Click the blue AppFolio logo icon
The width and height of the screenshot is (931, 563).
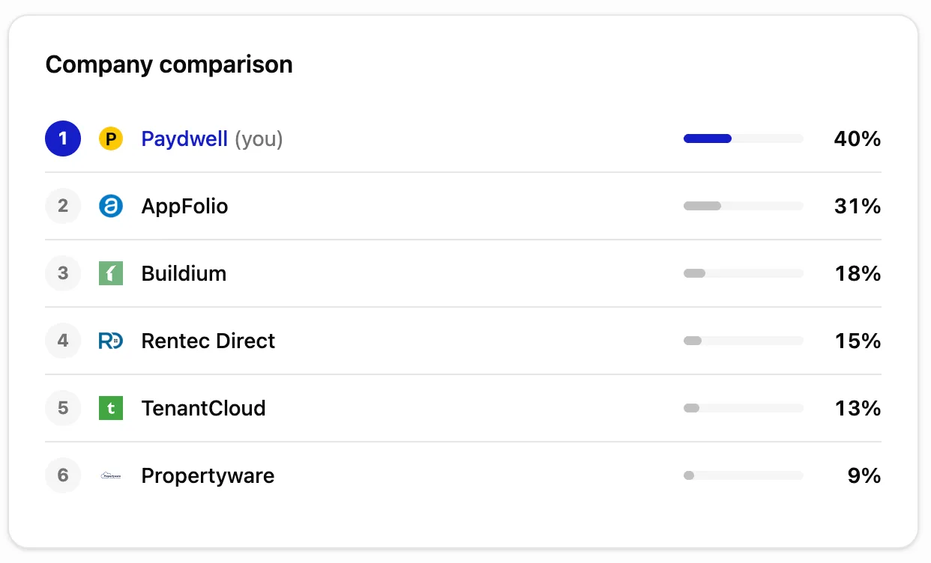point(111,206)
